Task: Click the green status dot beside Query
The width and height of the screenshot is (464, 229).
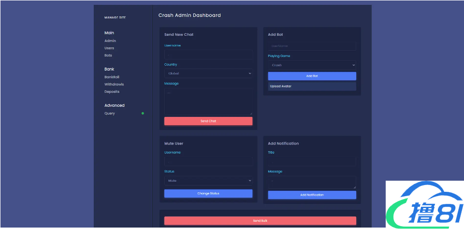Action: click(x=143, y=114)
